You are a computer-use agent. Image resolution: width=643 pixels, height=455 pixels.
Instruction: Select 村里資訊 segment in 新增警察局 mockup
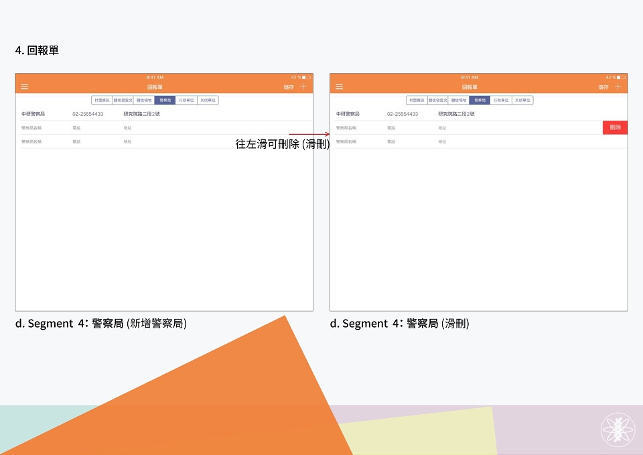click(102, 100)
